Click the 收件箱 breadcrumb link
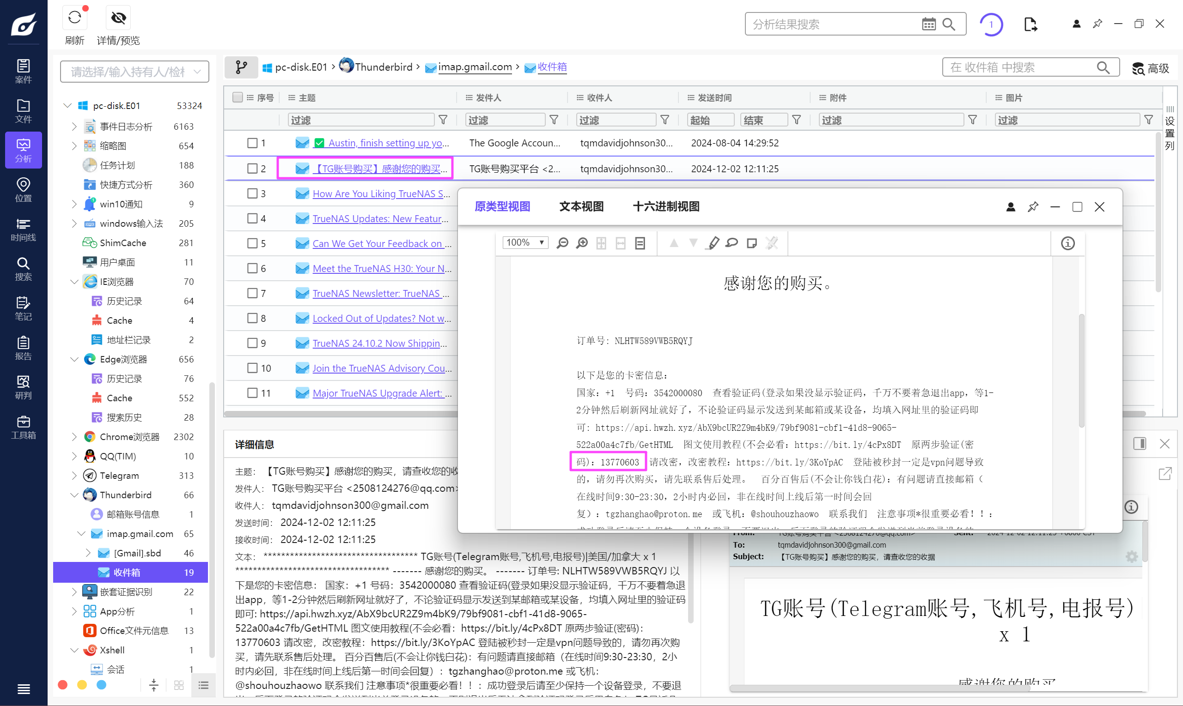 tap(552, 67)
